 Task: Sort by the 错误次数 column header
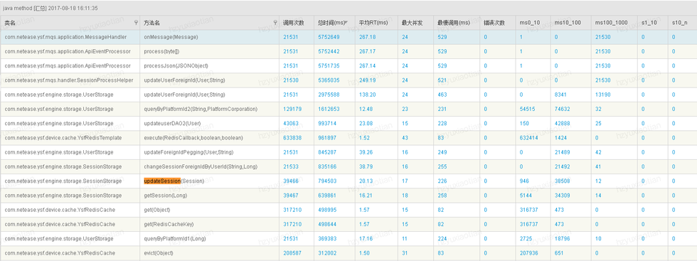tap(494, 23)
